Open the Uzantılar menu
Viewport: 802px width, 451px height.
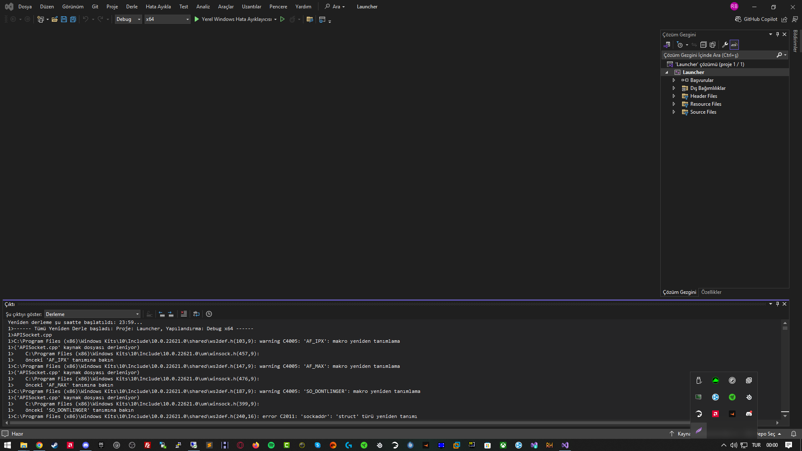click(251, 7)
